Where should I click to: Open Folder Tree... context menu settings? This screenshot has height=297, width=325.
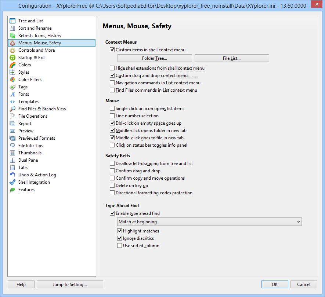point(155,58)
